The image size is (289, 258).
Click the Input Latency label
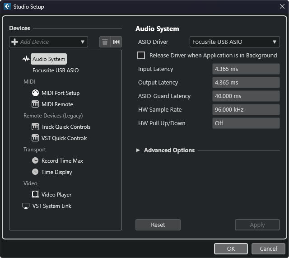(155, 69)
